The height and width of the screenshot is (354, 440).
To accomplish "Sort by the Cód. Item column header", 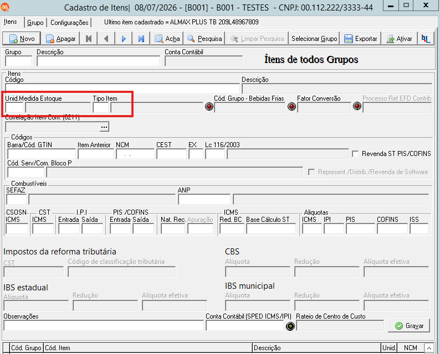I will (148, 348).
